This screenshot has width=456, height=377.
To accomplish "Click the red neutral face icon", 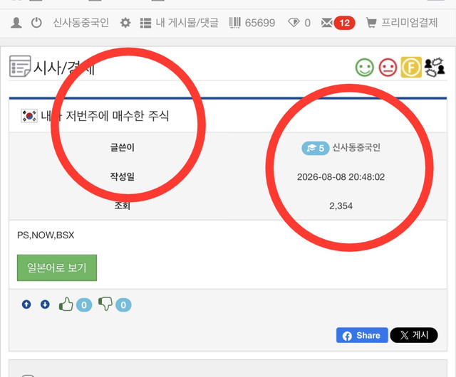I will [x=388, y=68].
